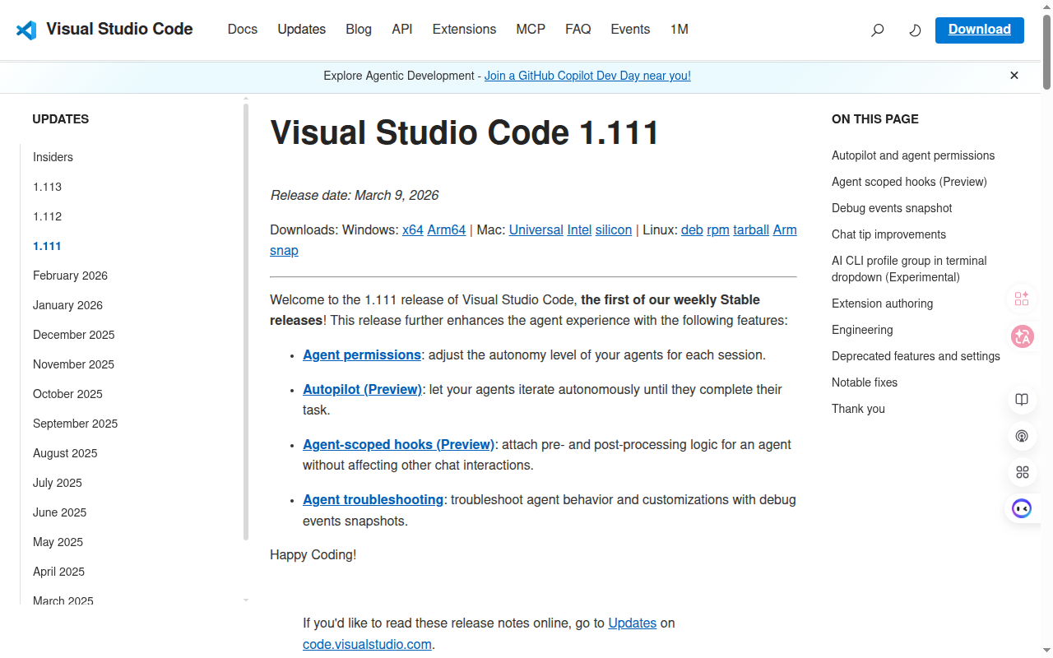Screen dimensions: 1053x658
Task: Toggle dark theme with the moon icon
Action: pos(915,30)
